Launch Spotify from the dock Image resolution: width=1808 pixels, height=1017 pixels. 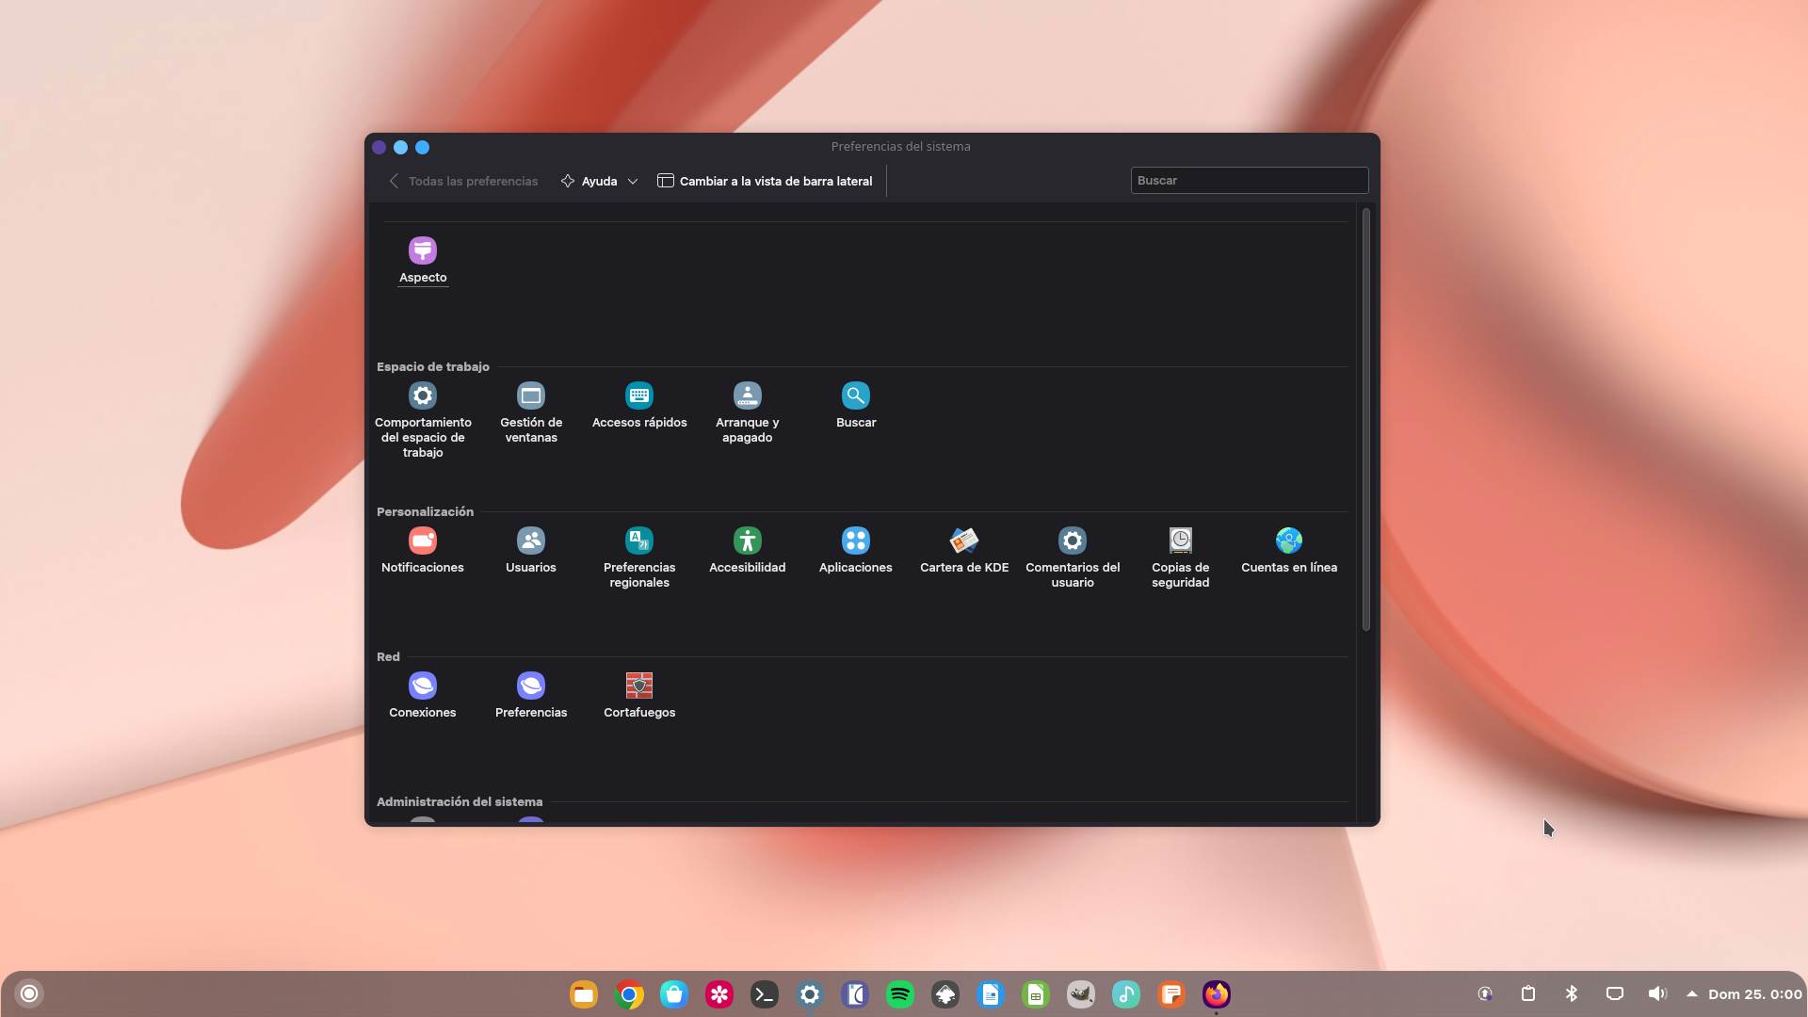tap(900, 994)
